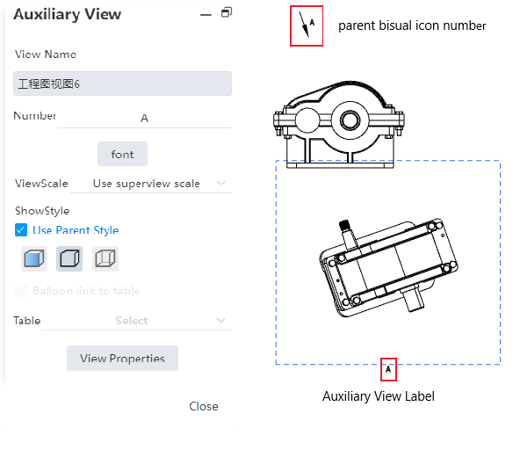Open the ViewScale dropdown

pos(151,184)
